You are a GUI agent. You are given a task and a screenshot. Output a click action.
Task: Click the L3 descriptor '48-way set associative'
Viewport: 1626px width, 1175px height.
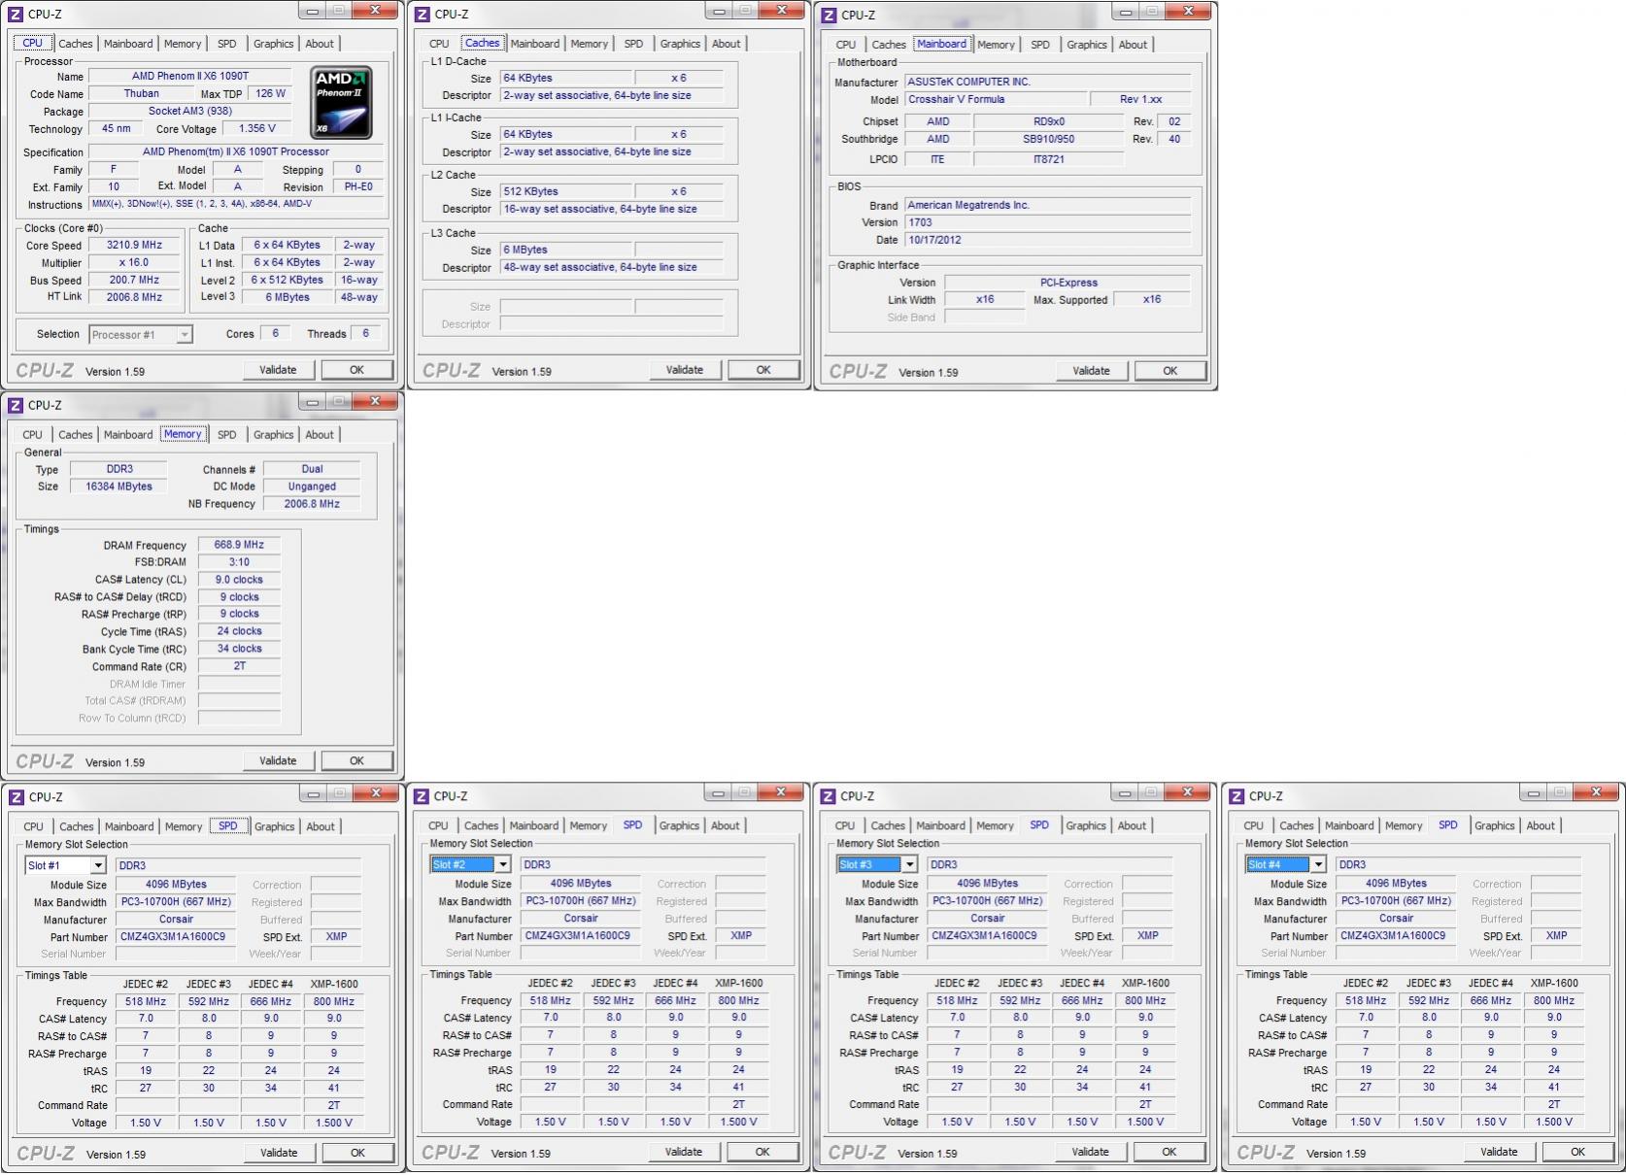click(x=612, y=267)
